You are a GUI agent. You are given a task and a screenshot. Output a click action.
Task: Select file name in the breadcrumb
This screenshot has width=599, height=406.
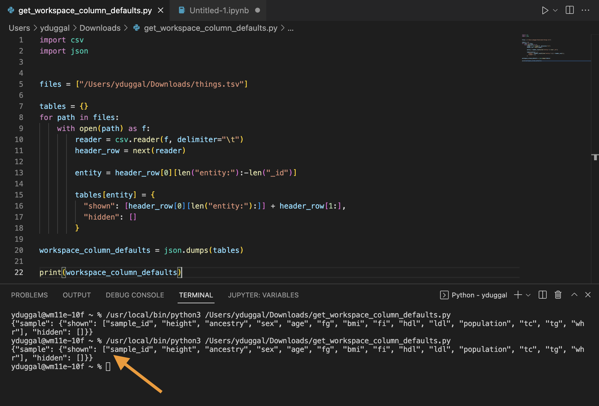pos(211,28)
